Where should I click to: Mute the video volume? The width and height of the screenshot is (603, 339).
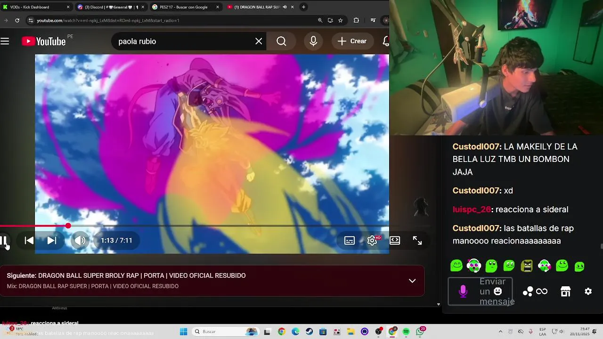pyautogui.click(x=80, y=241)
